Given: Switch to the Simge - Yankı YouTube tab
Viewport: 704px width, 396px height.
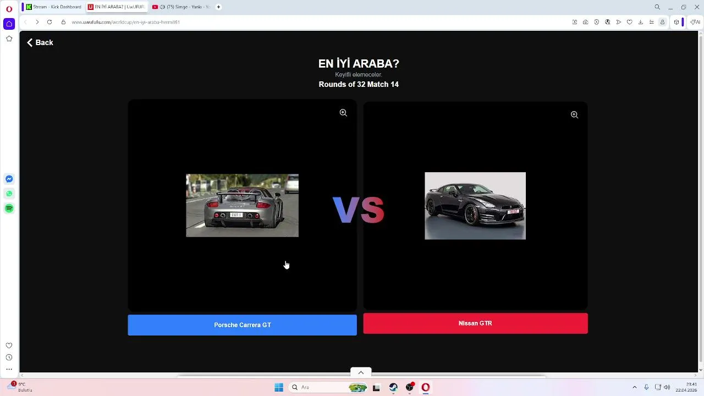Looking at the screenshot, I should point(181,7).
